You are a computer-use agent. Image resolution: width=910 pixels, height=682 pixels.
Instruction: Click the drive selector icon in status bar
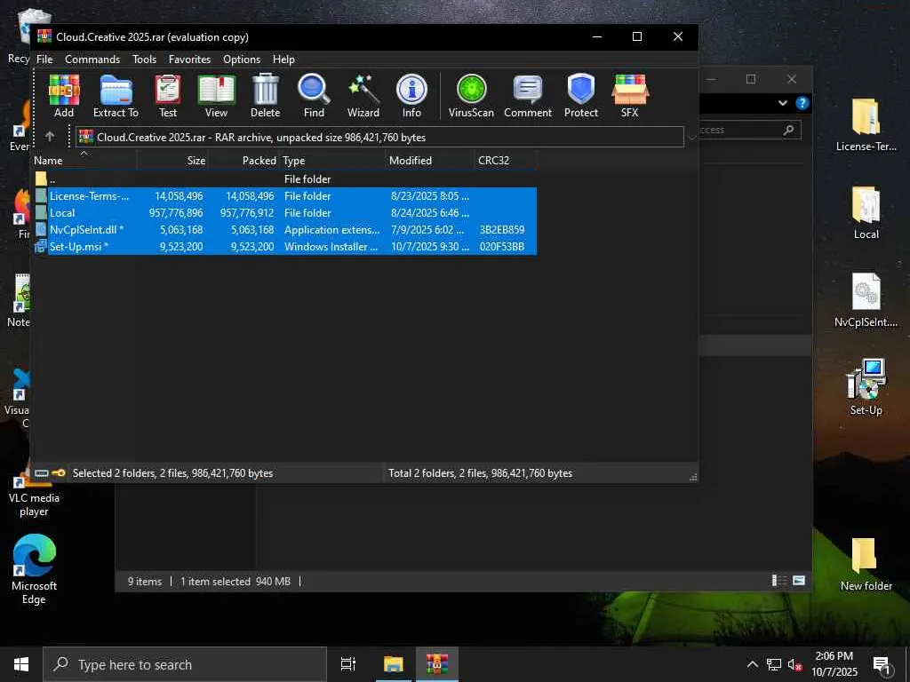41,473
